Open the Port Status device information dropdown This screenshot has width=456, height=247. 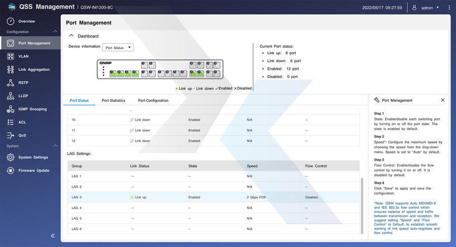point(118,48)
